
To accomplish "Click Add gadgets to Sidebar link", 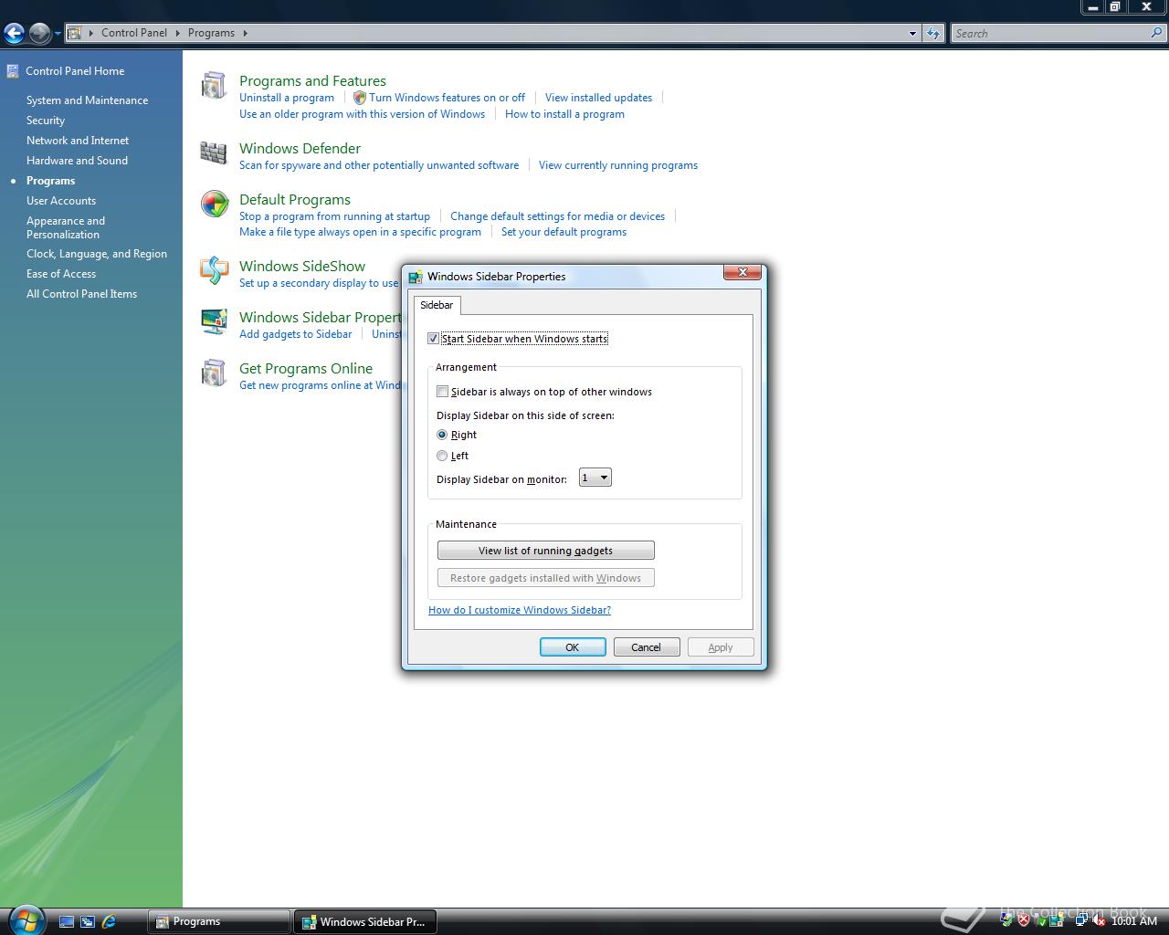I will [x=295, y=334].
